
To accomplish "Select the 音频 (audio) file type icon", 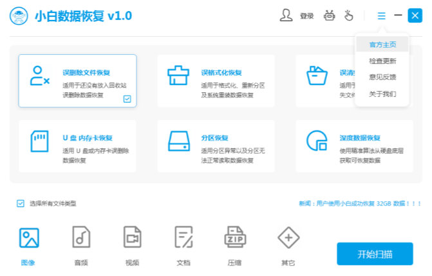I will click(81, 239).
